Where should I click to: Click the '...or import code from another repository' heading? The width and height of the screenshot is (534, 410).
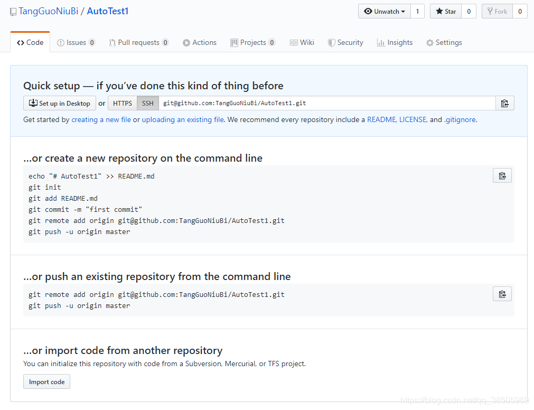(x=123, y=350)
